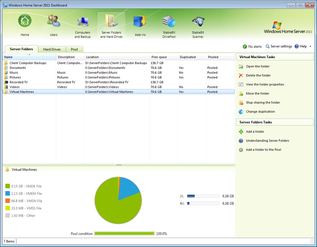317x247 pixels.
Task: Click the Pictures folder icon
Action: click(x=6, y=77)
